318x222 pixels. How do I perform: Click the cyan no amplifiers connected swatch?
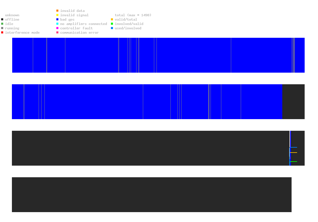pos(57,24)
